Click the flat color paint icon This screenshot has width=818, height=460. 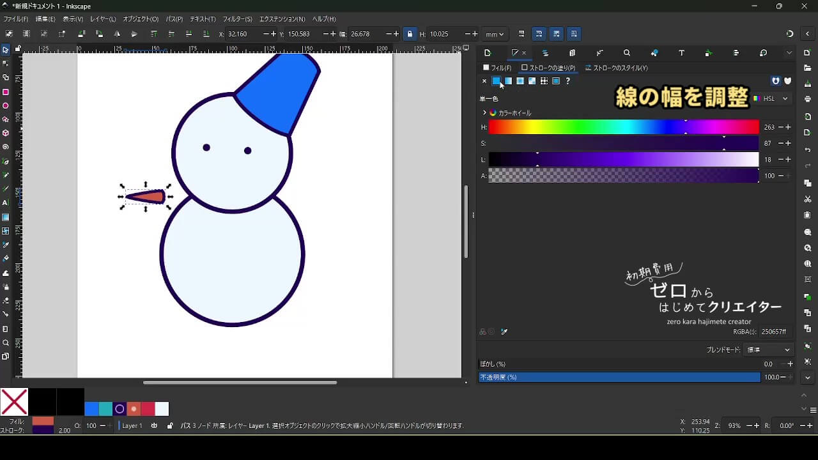(x=496, y=81)
